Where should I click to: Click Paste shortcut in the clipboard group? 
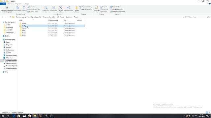(33, 12)
